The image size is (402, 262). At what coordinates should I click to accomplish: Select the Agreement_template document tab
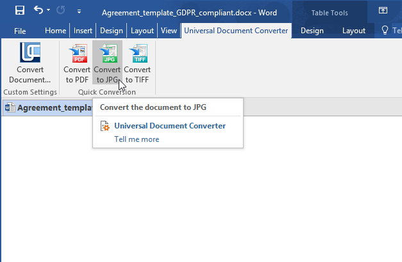pyautogui.click(x=47, y=107)
